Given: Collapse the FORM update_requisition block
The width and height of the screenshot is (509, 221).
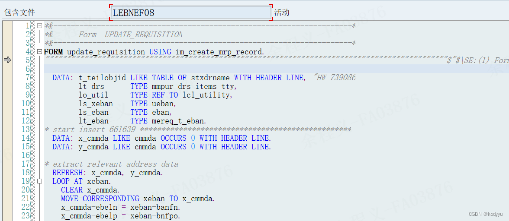Looking at the screenshot, I should [40, 51].
